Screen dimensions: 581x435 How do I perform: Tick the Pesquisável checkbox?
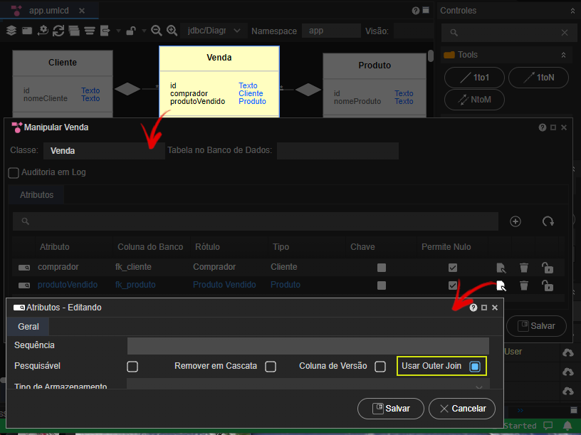point(132,367)
